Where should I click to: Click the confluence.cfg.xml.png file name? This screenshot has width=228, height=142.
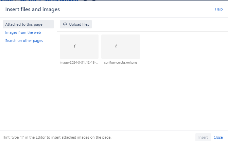pos(120,63)
